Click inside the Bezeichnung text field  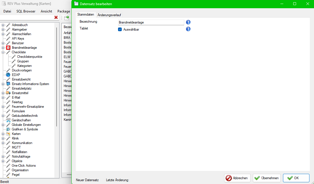[151, 22]
